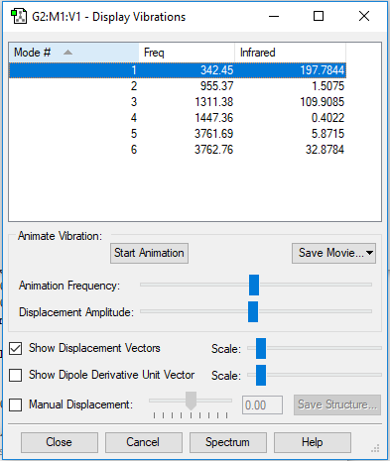This screenshot has height=461, width=390.
Task: Click the Displacement Amplitude slider handle
Action: pyautogui.click(x=253, y=311)
